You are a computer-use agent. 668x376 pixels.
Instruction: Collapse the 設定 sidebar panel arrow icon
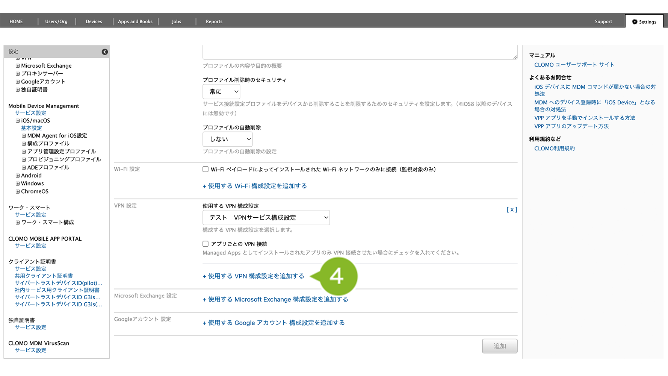pyautogui.click(x=105, y=52)
